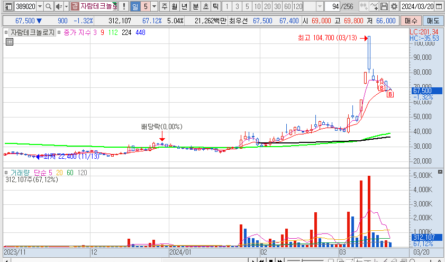The image size is (445, 262).
Task: Click the 경 marker icon before the stock name
Action: point(75,6)
